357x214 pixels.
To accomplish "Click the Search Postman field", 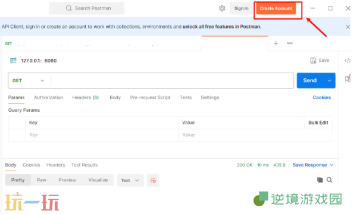I will (86, 8).
